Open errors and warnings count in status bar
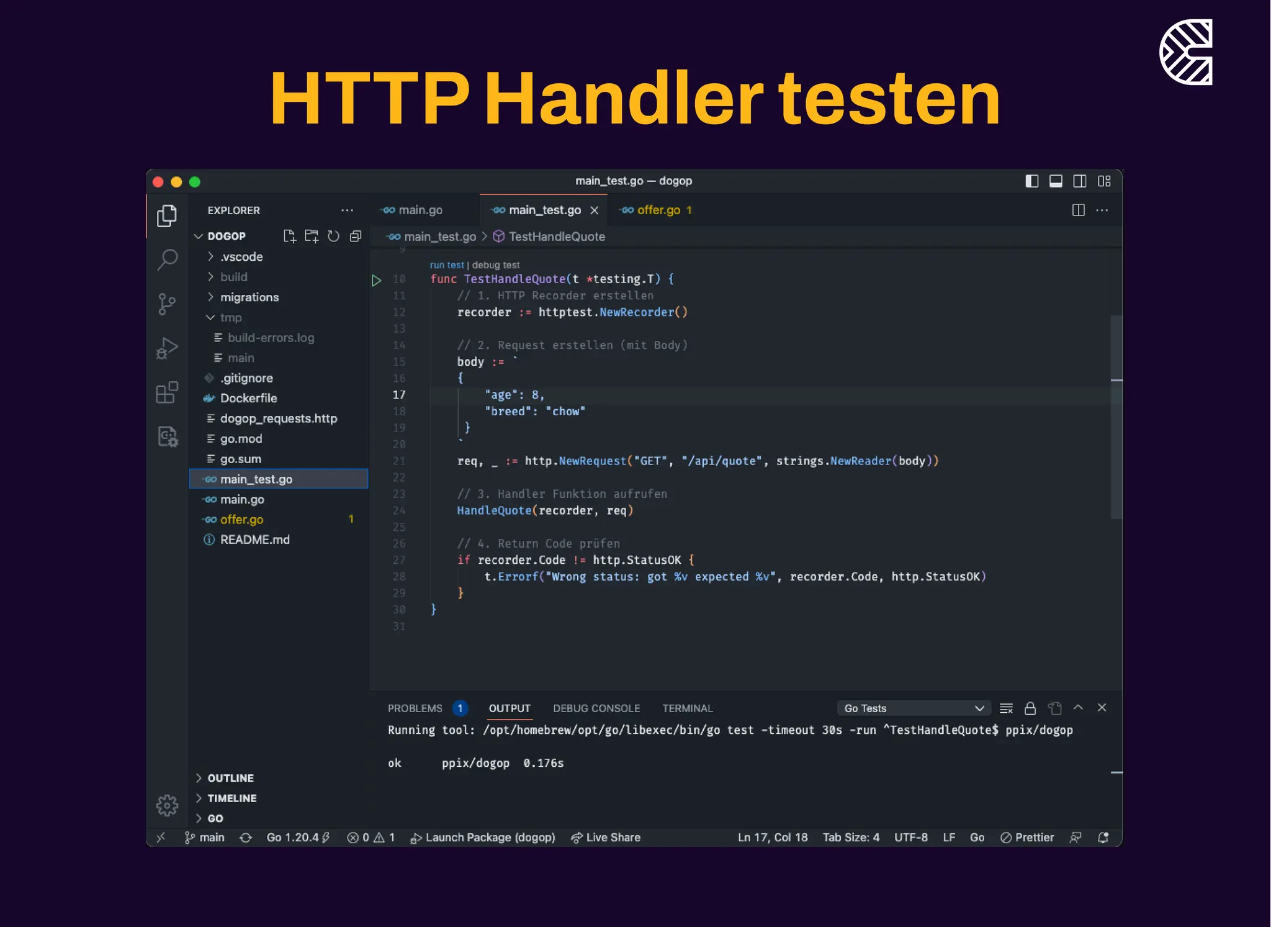 (371, 838)
